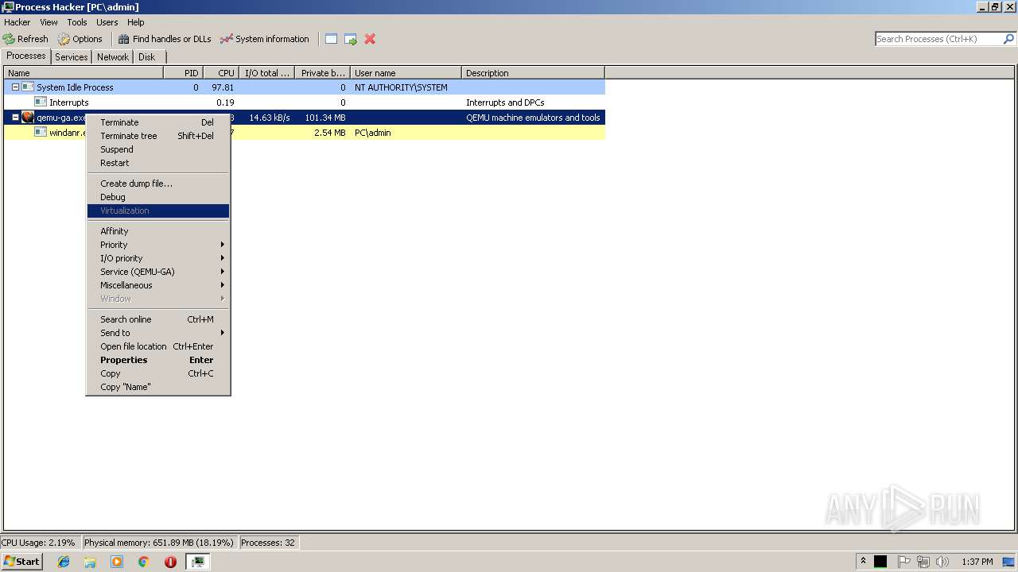The image size is (1018, 572).
Task: Choose Create dump file option
Action: coord(158,184)
